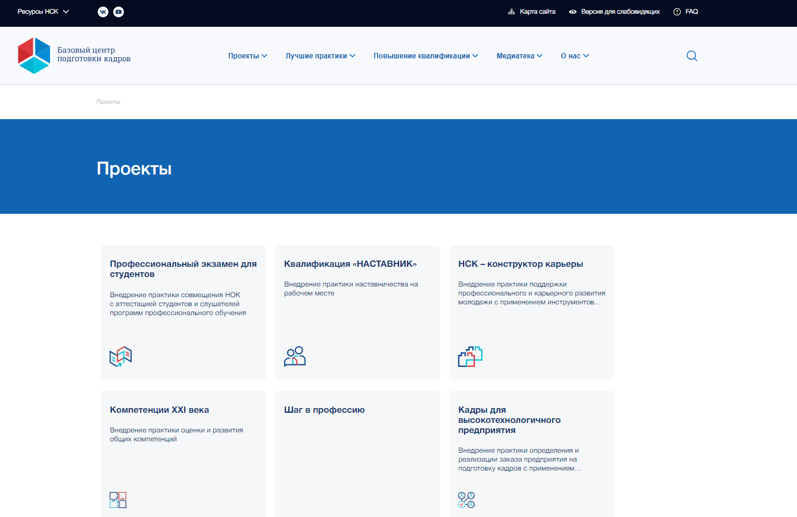The width and height of the screenshot is (797, 517).
Task: Click Базовый центр подготовки кадров logo text
Action: 94,55
